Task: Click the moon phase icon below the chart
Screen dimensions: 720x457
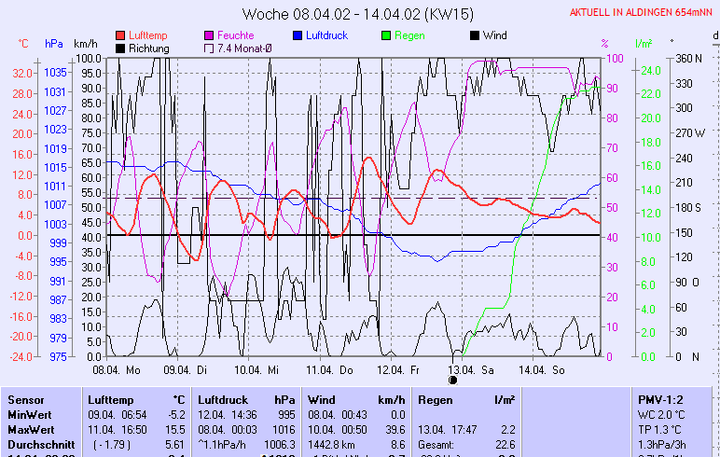Action: point(453,380)
